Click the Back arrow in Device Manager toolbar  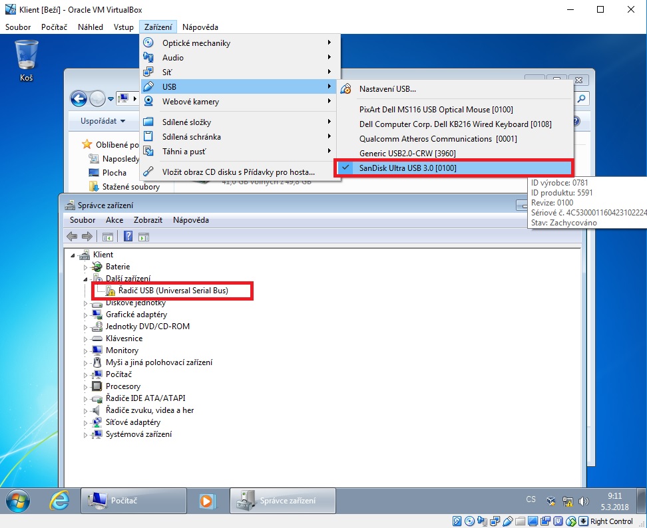pyautogui.click(x=72, y=237)
